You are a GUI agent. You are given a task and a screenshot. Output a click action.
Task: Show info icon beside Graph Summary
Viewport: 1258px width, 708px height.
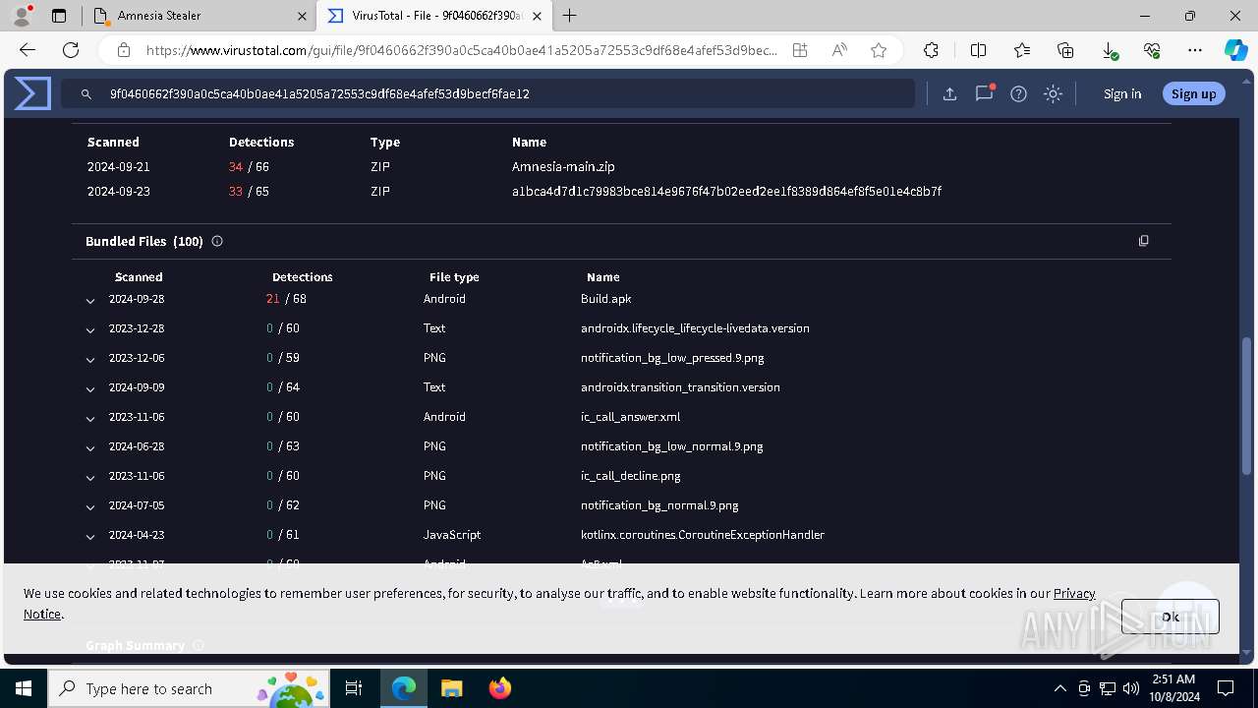pyautogui.click(x=199, y=645)
